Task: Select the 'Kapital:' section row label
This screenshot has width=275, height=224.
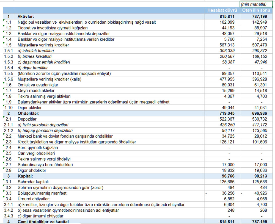Action: click(x=25, y=176)
